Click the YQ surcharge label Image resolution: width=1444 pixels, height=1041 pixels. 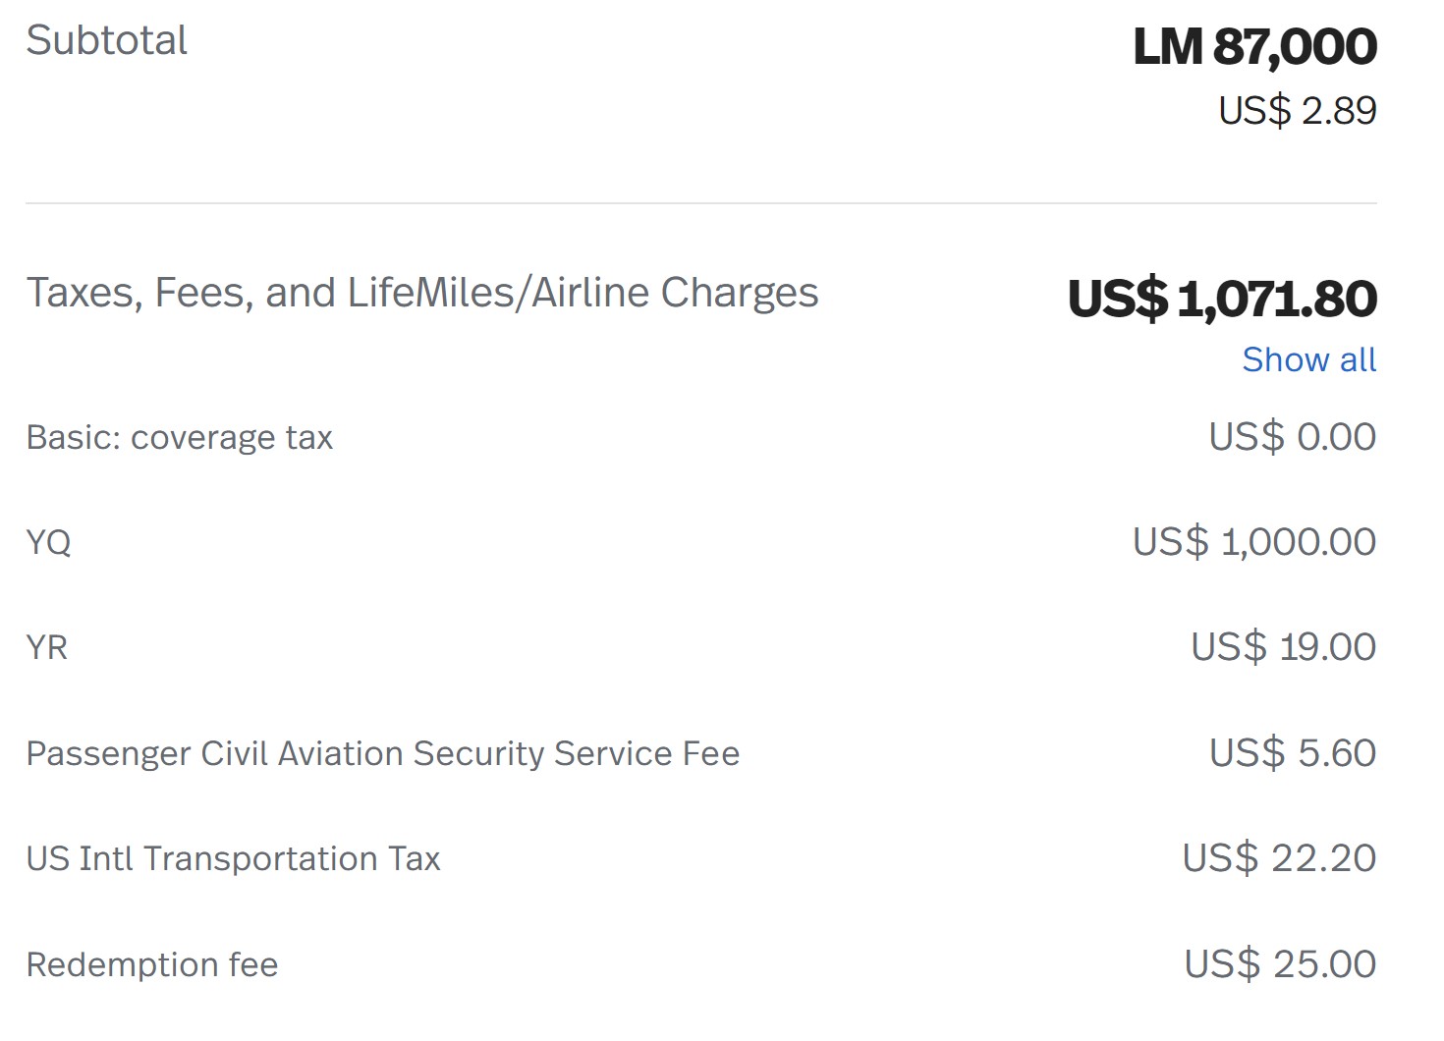click(x=48, y=542)
